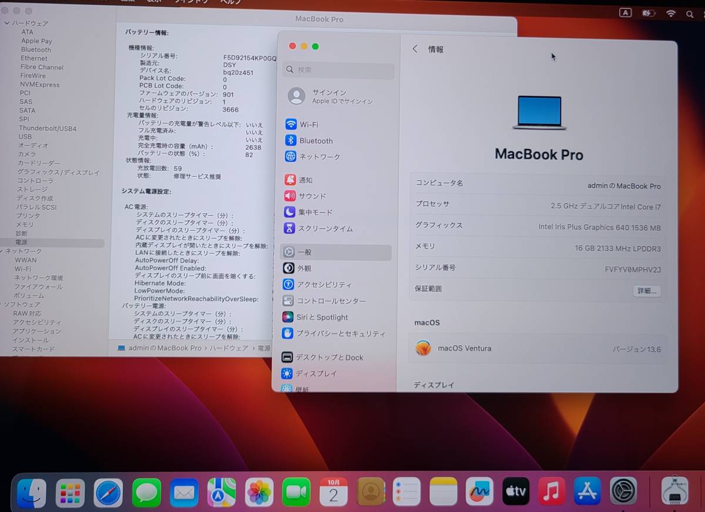Open Wi-Fi settings in System Settings sidebar
This screenshot has width=705, height=512.
pos(302,124)
